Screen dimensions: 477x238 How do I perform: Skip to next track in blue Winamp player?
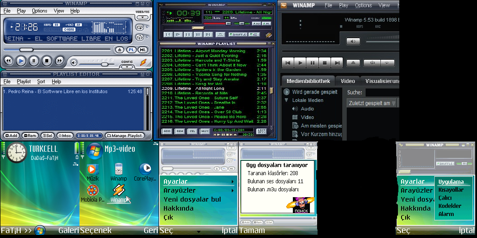tap(59, 61)
